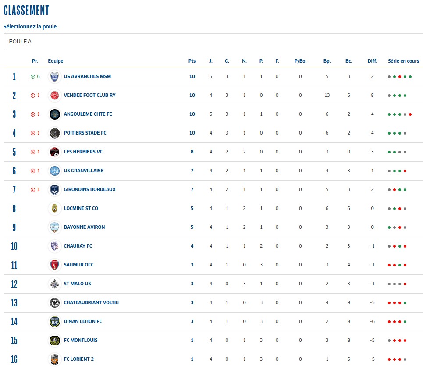The image size is (423, 373).
Task: Click the Vendee Foot Club RY logo
Action: 54,96
